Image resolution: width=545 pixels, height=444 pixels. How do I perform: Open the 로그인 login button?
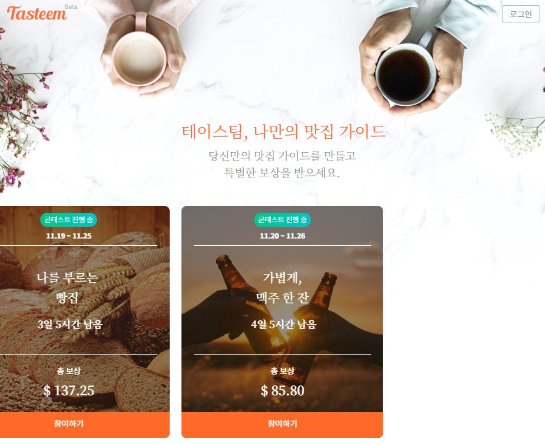(x=520, y=14)
